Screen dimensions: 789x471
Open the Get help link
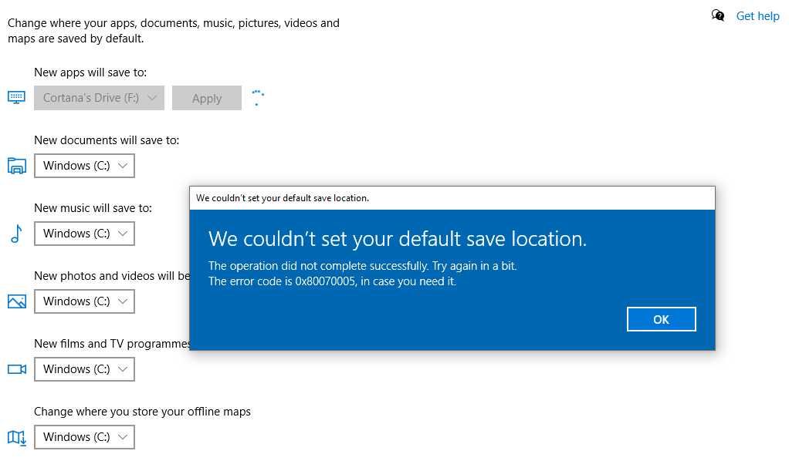tap(758, 16)
